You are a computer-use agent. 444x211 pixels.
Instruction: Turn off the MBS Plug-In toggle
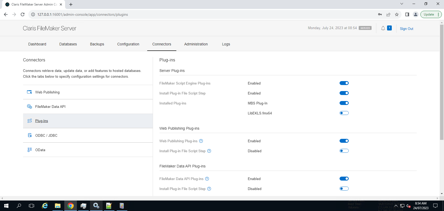pos(344,103)
